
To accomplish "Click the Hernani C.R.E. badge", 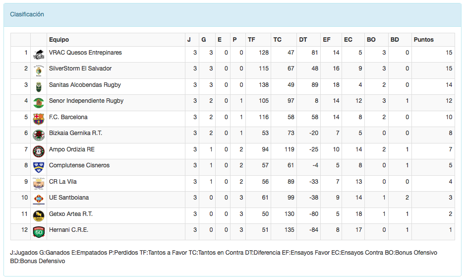I will coord(38,232).
